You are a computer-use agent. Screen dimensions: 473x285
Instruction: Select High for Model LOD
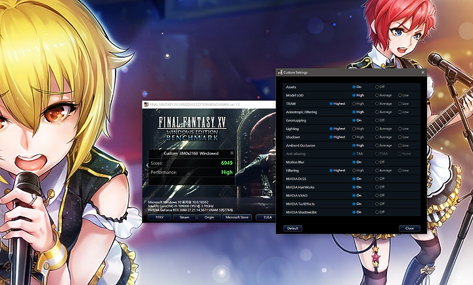click(x=359, y=95)
